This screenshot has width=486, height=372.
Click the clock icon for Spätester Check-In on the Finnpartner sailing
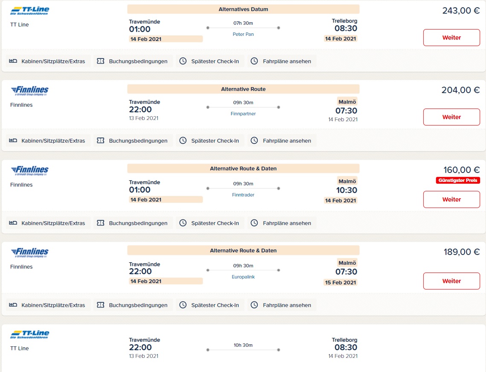(x=183, y=141)
